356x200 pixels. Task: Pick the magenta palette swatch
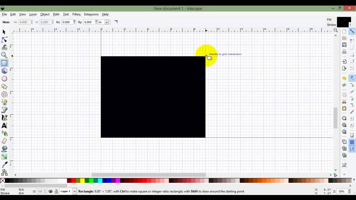pyautogui.click(x=118, y=181)
